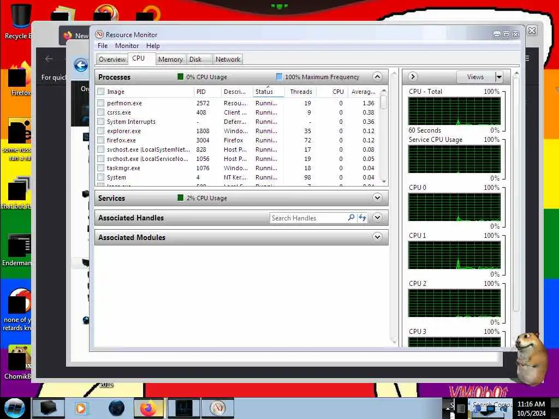Check the box for taskmgr.exe

pyautogui.click(x=101, y=168)
